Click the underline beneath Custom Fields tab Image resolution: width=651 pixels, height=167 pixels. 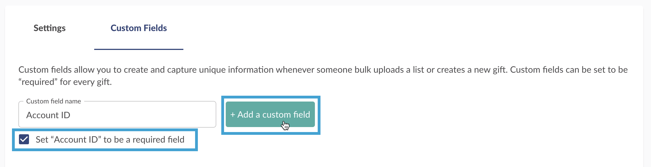(x=139, y=49)
